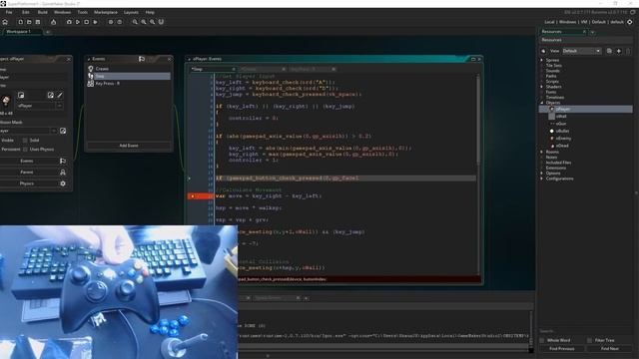The width and height of the screenshot is (639, 359).
Task: Open the Layouts menu
Action: 131,12
